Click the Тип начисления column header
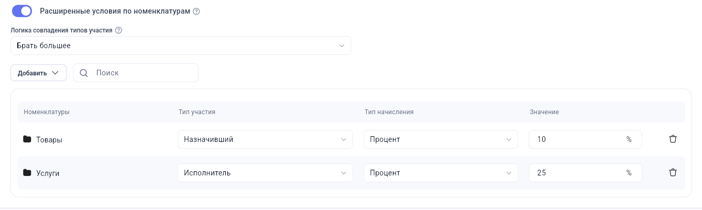This screenshot has height=210, width=702. [389, 112]
